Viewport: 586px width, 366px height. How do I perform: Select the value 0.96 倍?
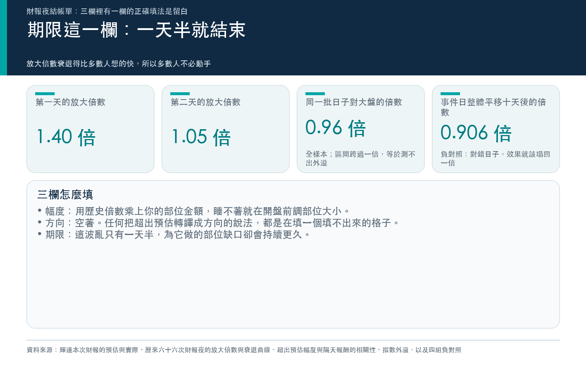click(335, 128)
